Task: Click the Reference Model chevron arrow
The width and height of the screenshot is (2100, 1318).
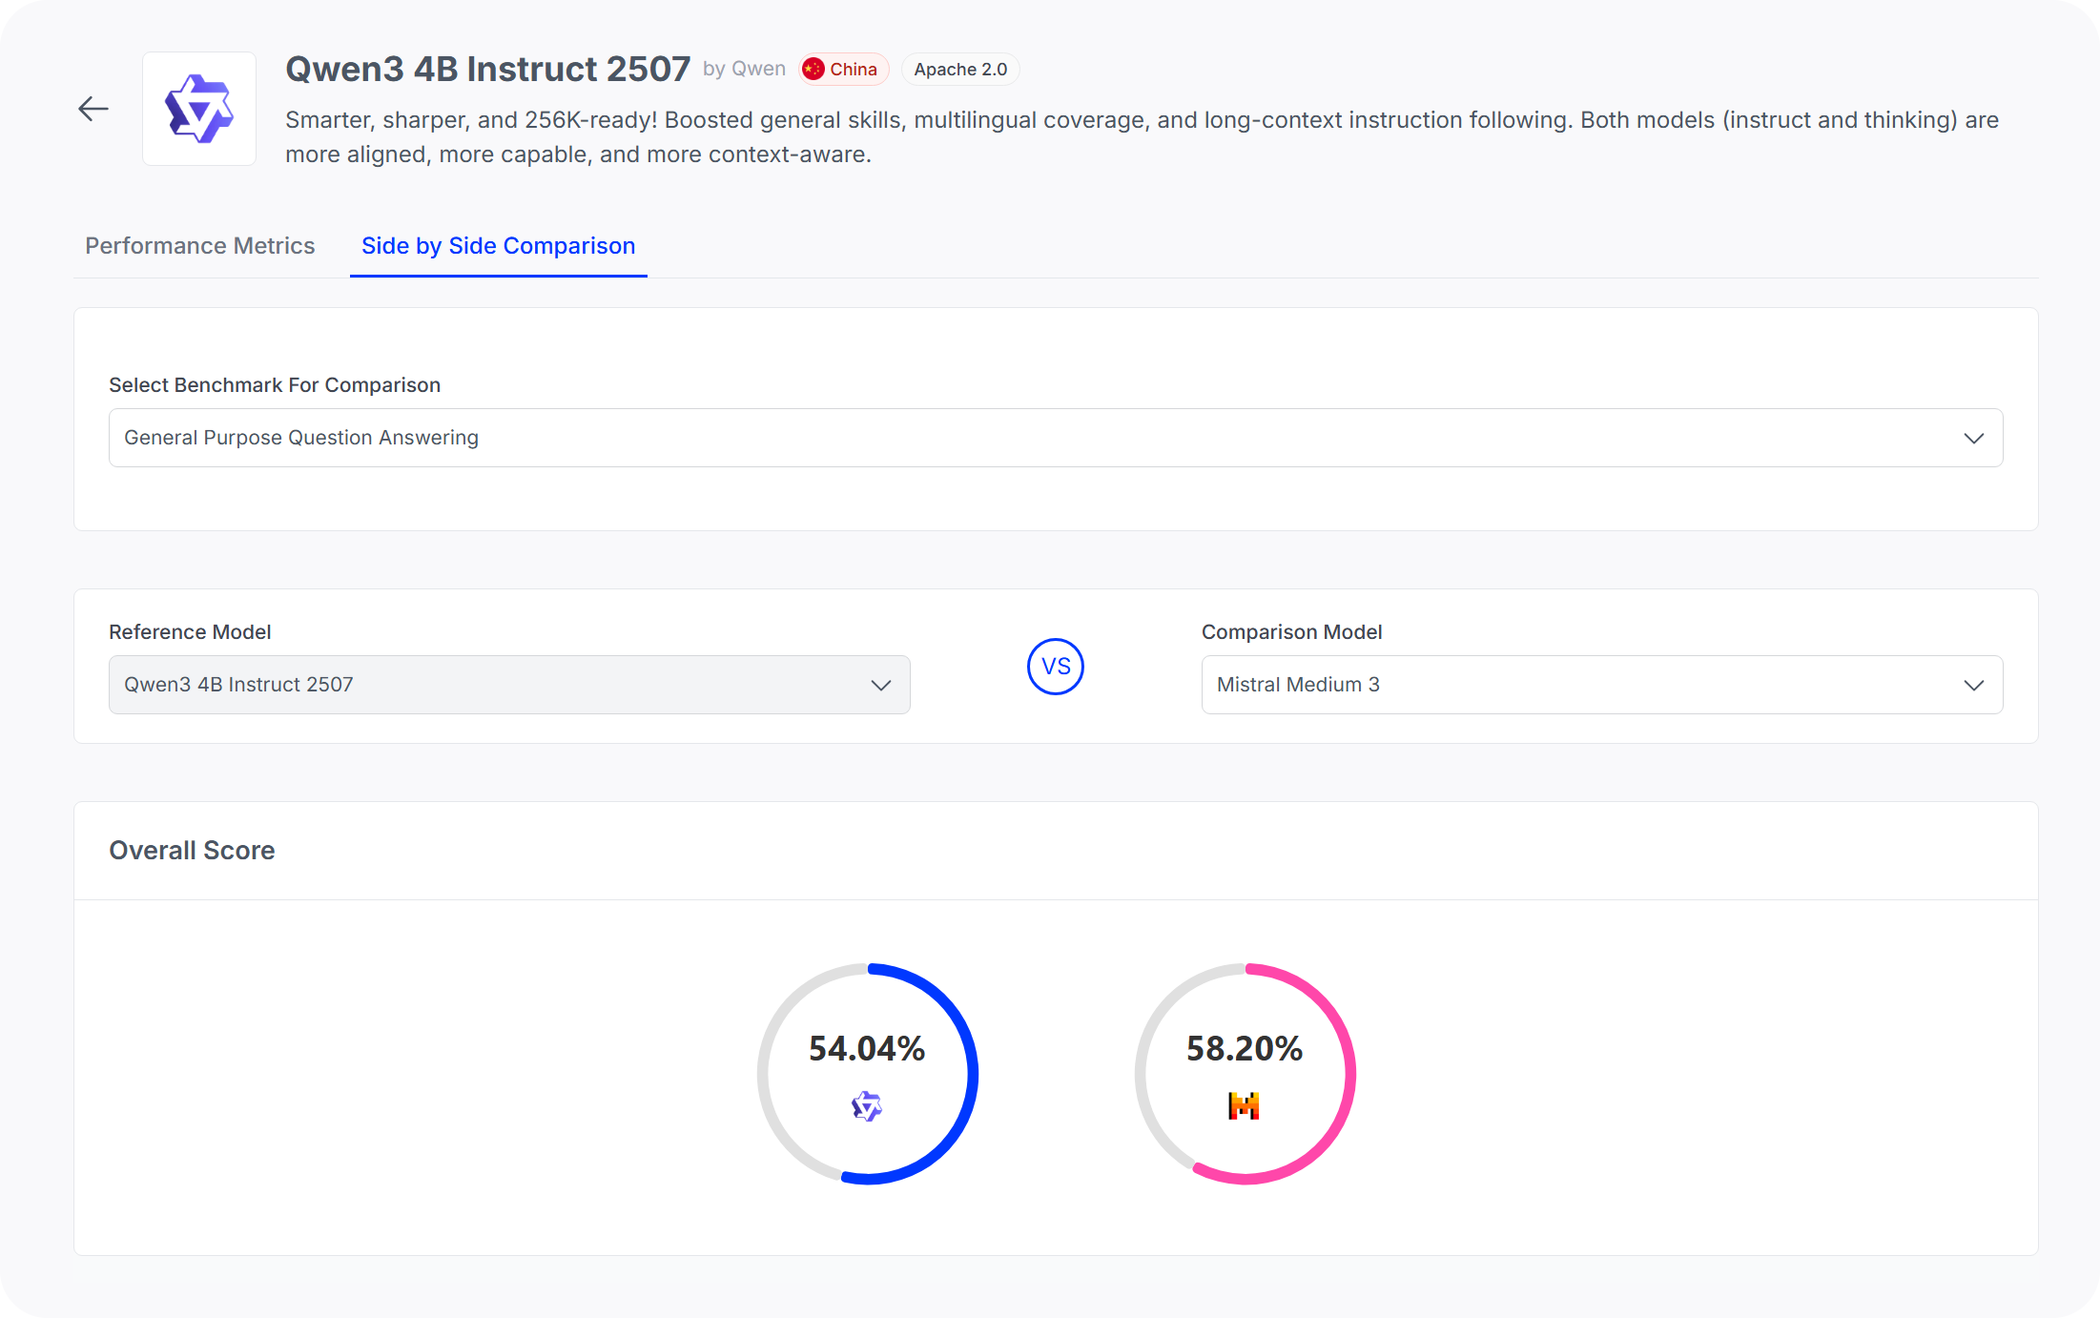Action: (x=880, y=686)
